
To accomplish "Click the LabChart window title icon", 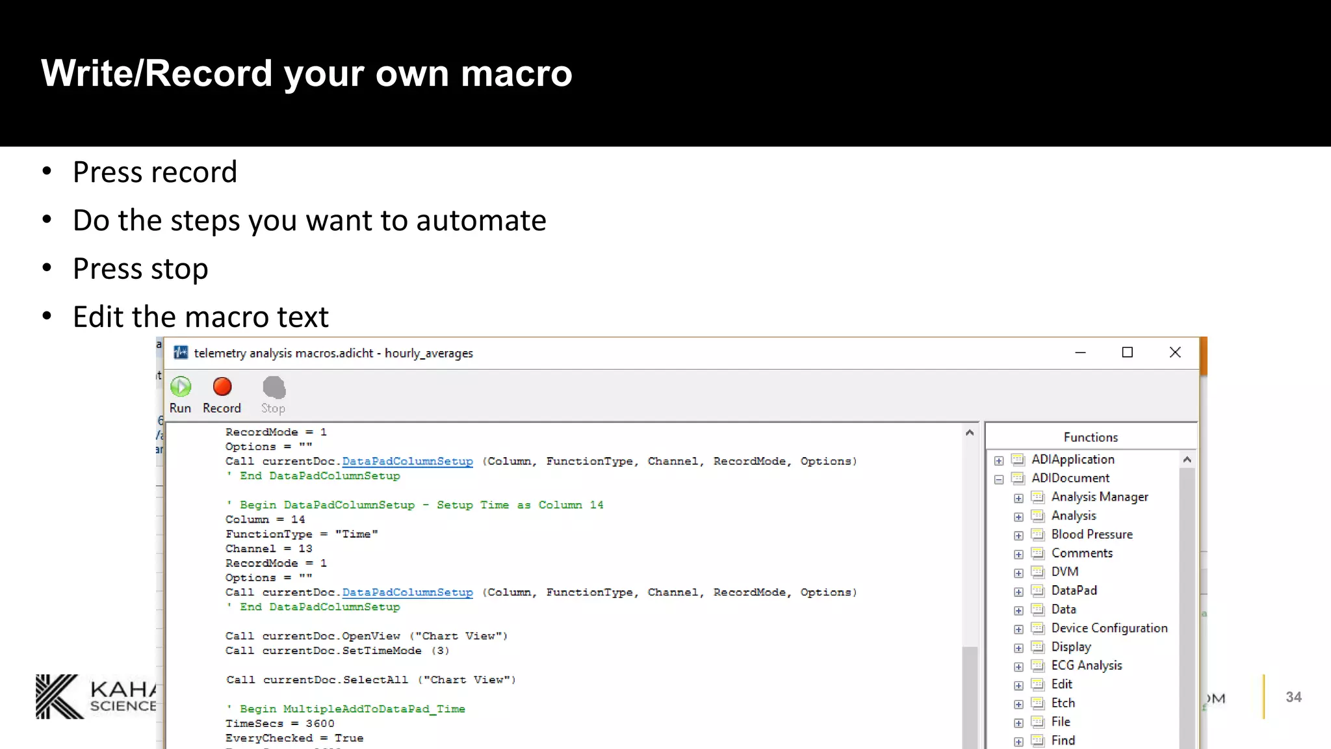I will tap(181, 352).
